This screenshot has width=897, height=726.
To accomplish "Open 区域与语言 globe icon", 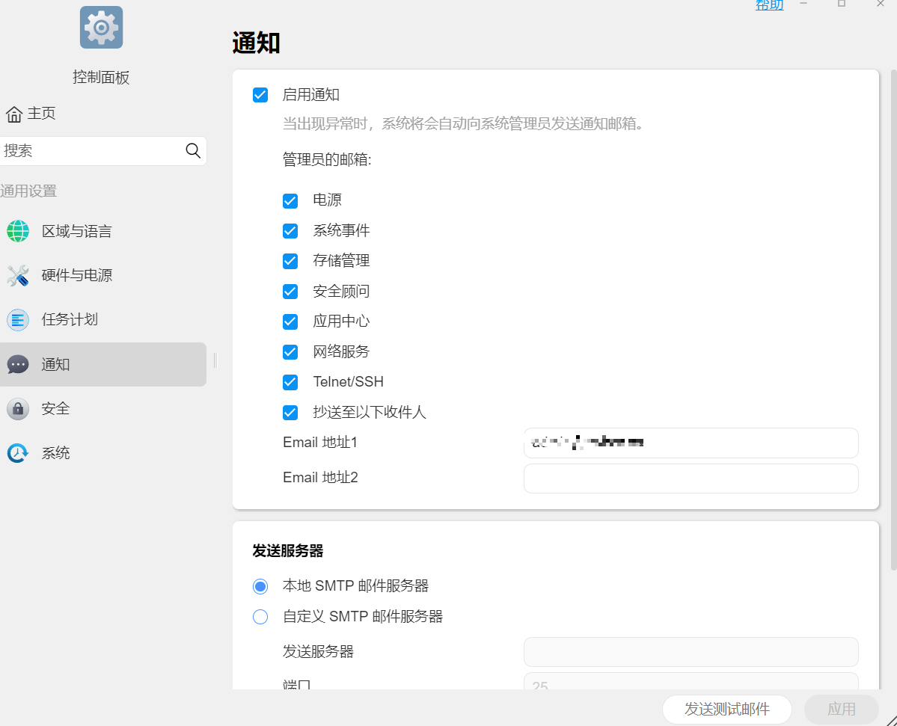I will point(18,231).
